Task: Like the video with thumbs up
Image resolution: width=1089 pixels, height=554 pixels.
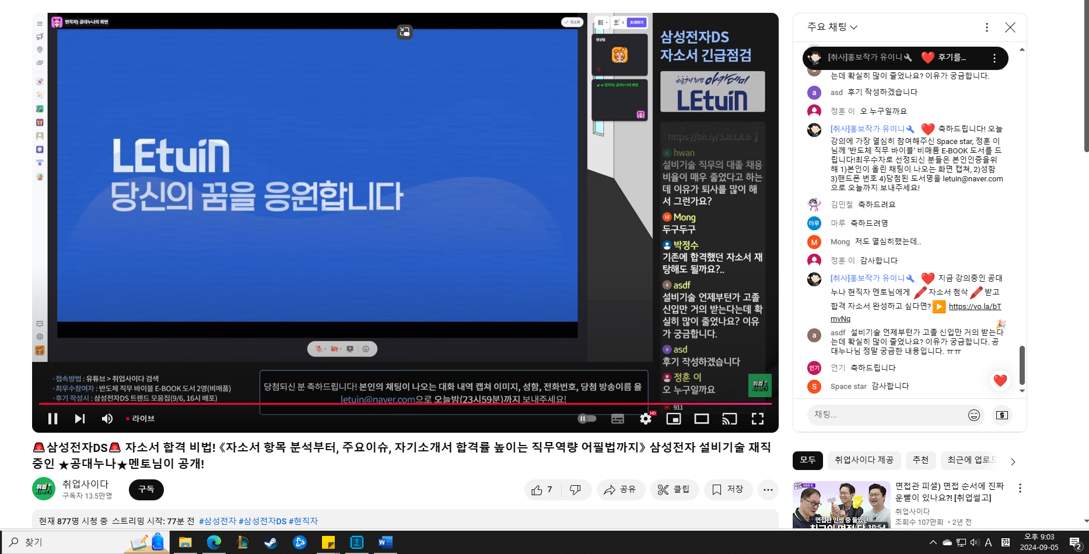Action: (542, 490)
